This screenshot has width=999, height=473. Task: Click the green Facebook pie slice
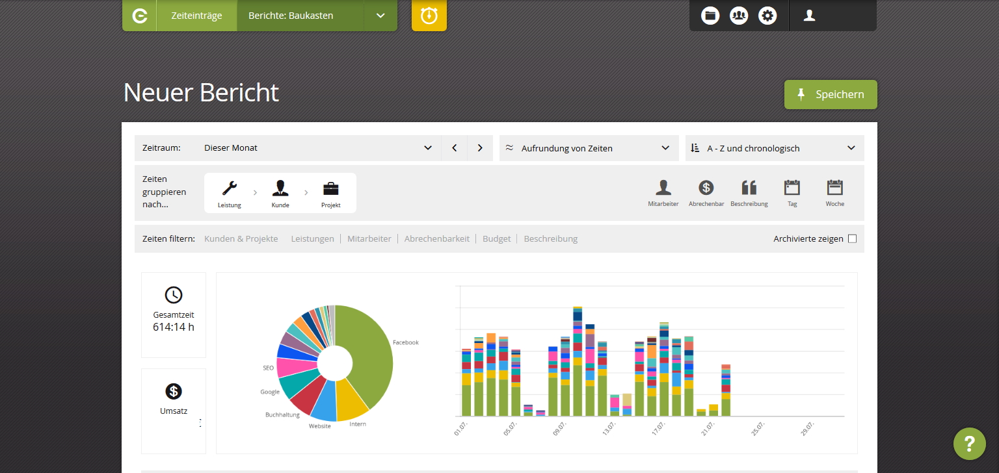pos(371,351)
